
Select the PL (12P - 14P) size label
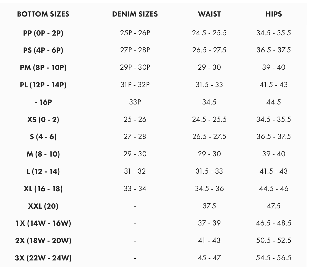(x=43, y=85)
